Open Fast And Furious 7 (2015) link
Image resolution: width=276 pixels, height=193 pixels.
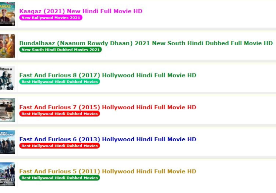[x=108, y=107]
